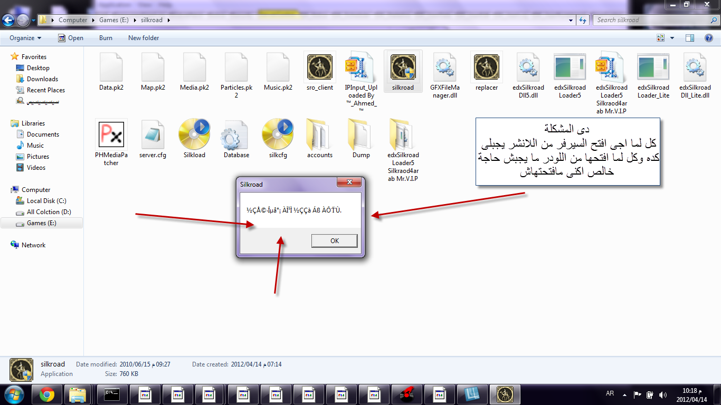Select the Media.pk2 file icon
The height and width of the screenshot is (405, 721).
[x=195, y=67]
